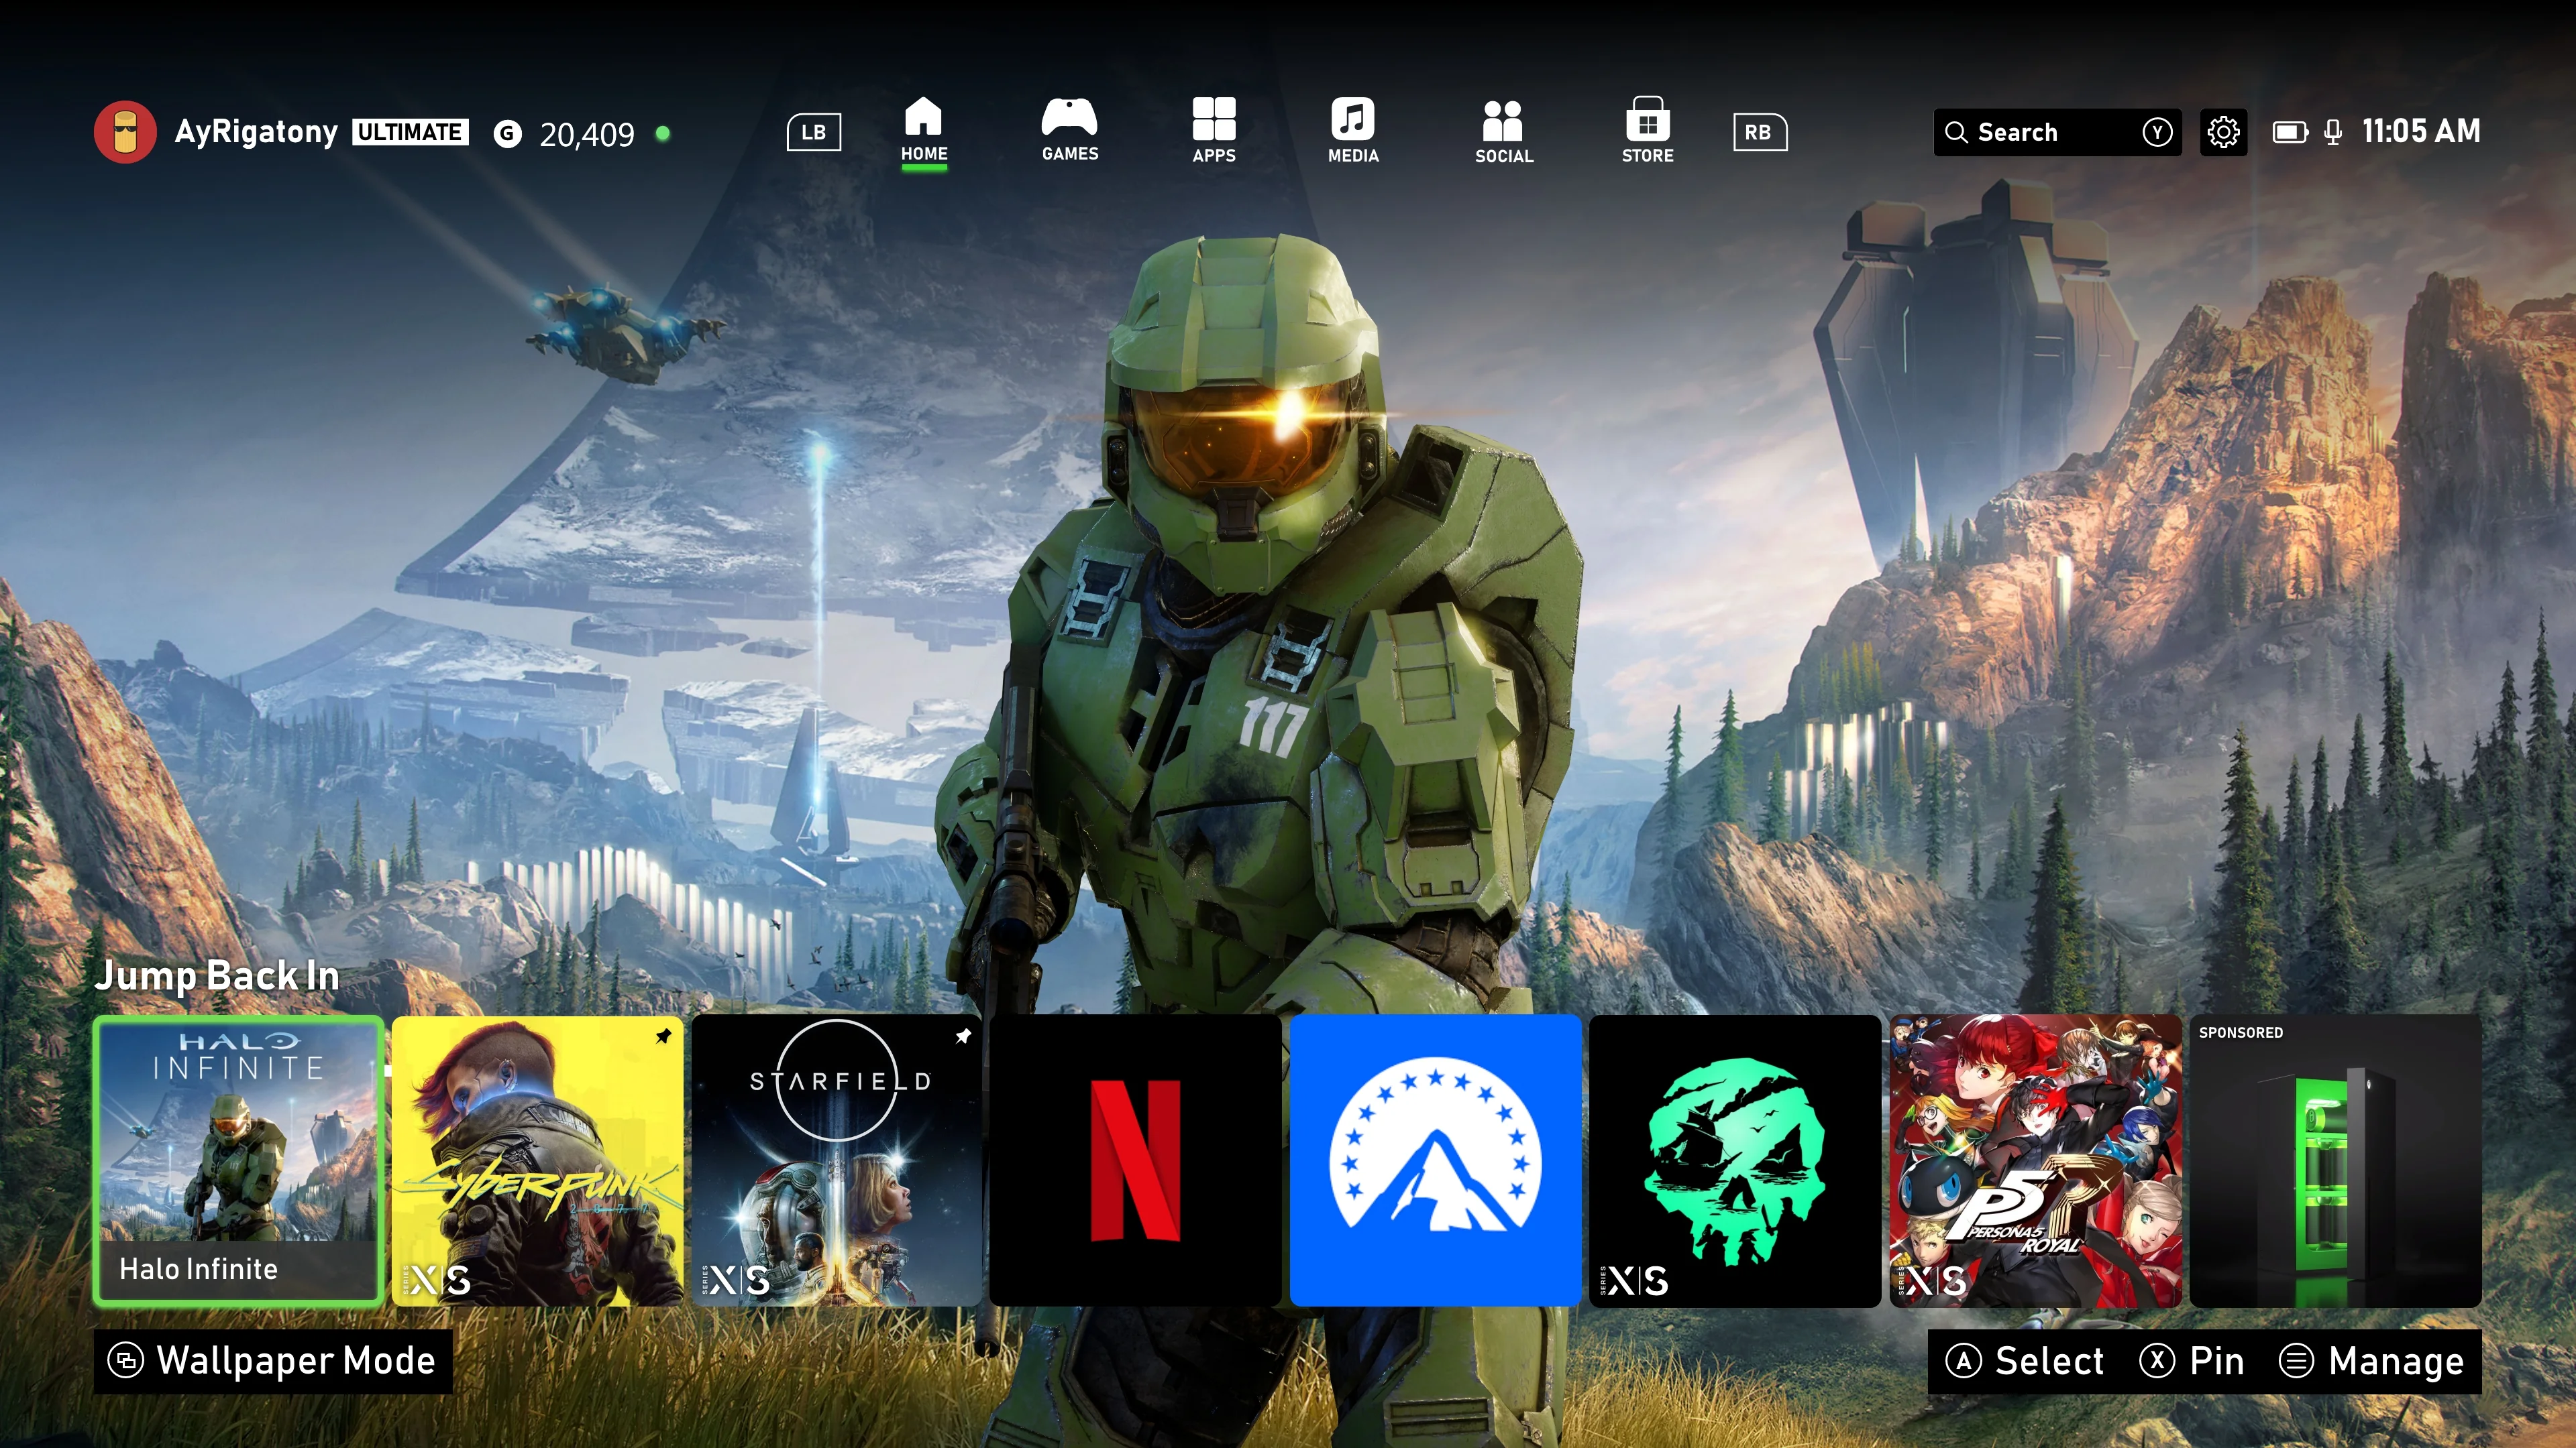Image resolution: width=2576 pixels, height=1448 pixels.
Task: Launch the Halo Infinite tile
Action: point(238,1160)
